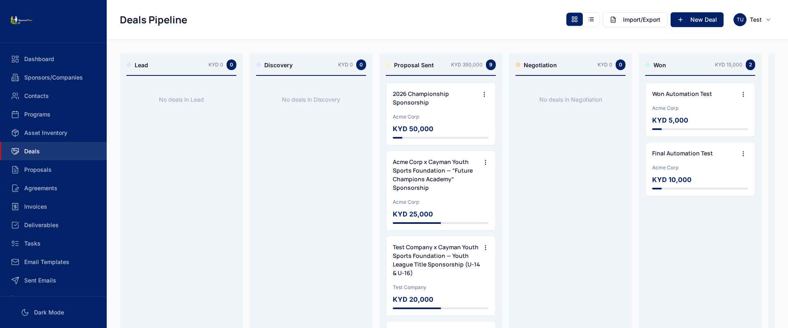Click the Proposal Sent count badge 9
Viewport: 788px width, 328px height.
tap(491, 65)
